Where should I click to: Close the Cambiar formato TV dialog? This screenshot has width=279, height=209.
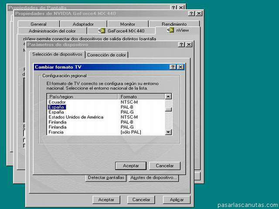180,67
